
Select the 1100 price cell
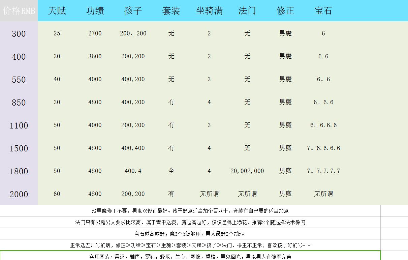tap(19, 125)
